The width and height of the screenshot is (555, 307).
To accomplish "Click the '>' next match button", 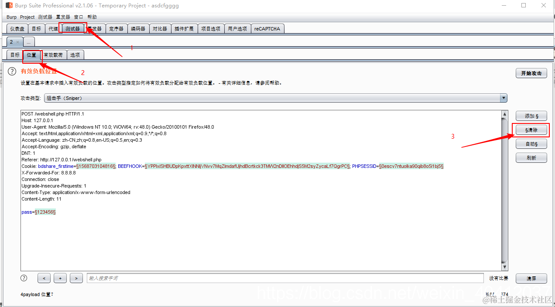I will [76, 278].
